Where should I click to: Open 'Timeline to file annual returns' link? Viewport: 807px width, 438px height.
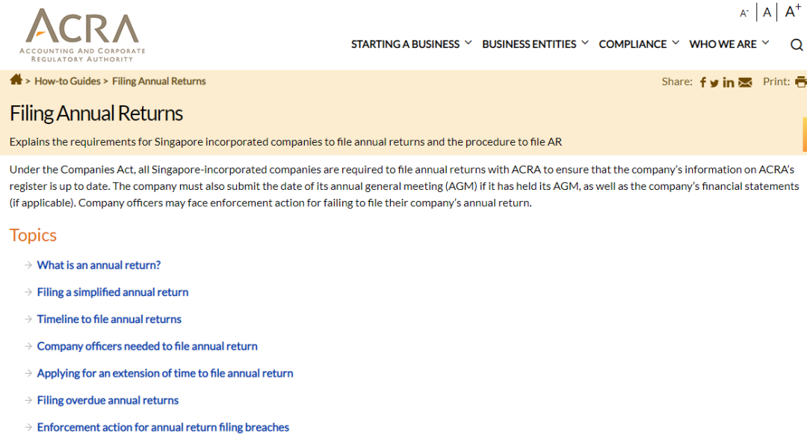109,319
